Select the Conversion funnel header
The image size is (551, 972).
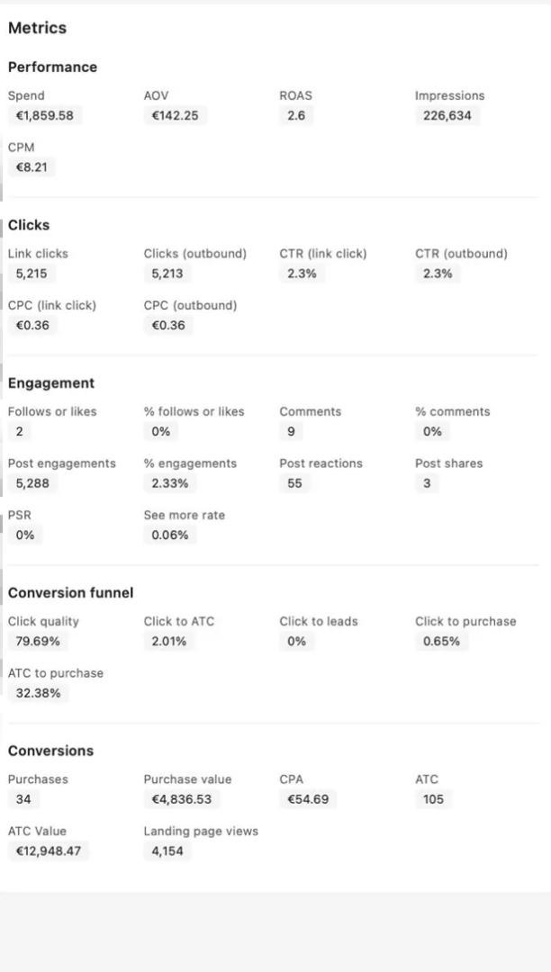[x=70, y=592]
